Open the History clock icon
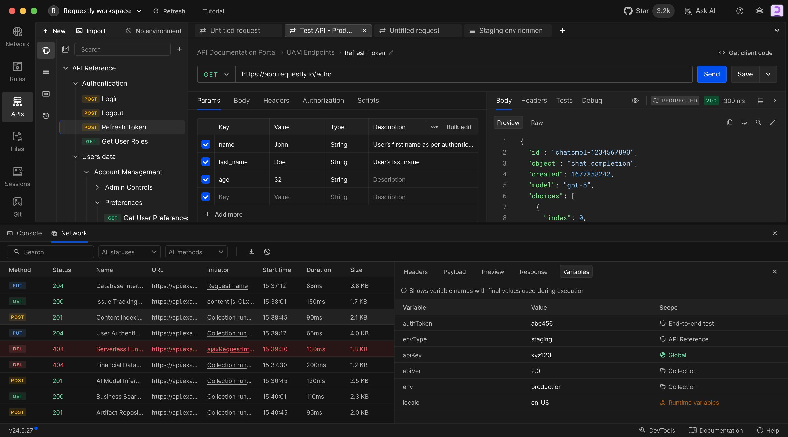The height and width of the screenshot is (437, 788). tap(46, 116)
